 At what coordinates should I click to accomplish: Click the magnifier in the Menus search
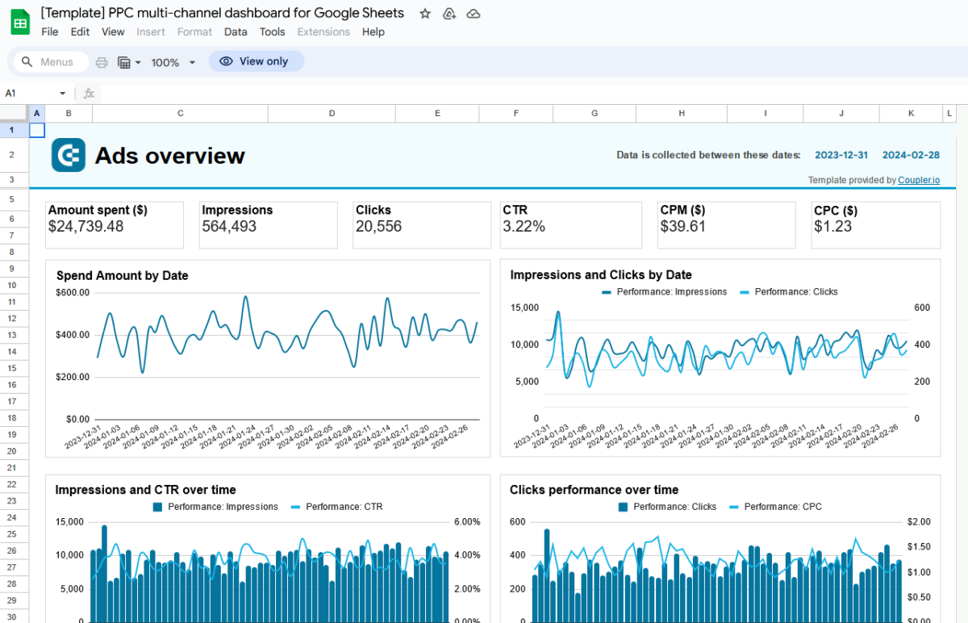point(27,61)
